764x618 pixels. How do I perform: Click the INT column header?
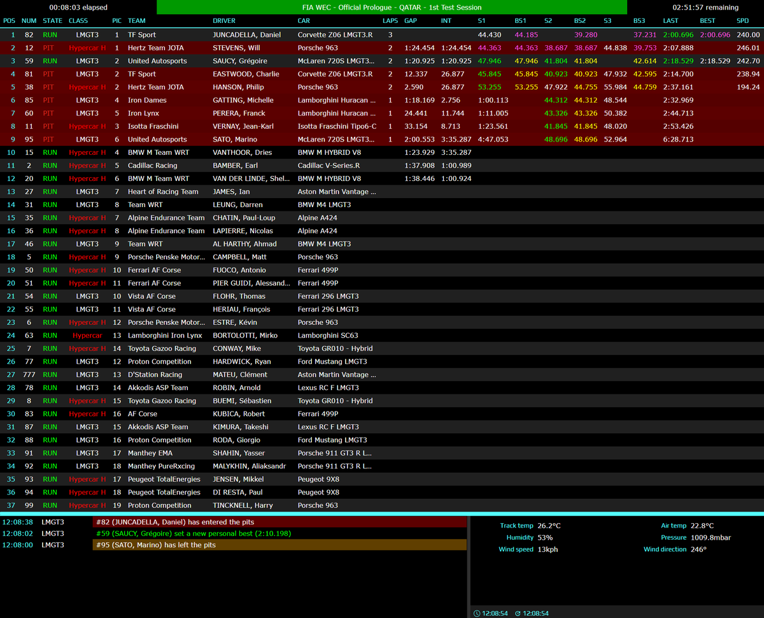446,20
